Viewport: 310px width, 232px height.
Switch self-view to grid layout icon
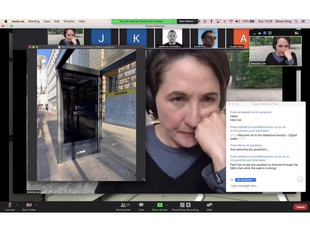point(270,33)
